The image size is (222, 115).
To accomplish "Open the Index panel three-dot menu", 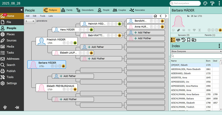I will click(x=219, y=46).
